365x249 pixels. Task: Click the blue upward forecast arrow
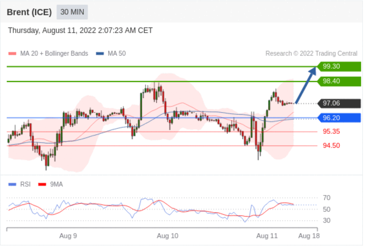306,85
